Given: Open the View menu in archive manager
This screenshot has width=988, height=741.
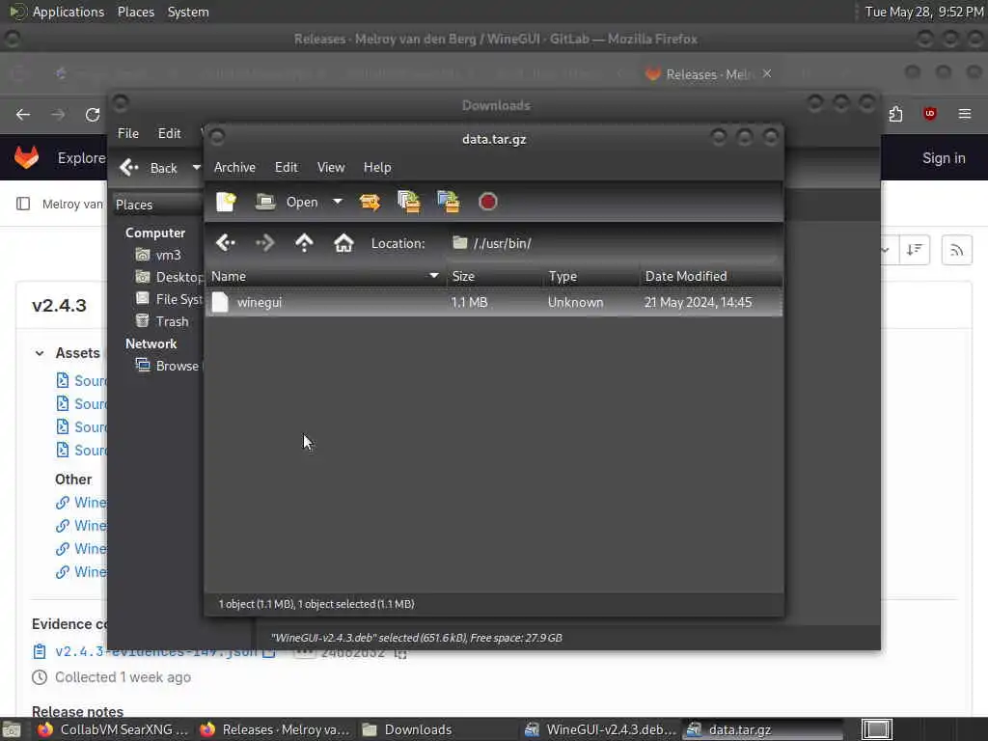Looking at the screenshot, I should (331, 167).
